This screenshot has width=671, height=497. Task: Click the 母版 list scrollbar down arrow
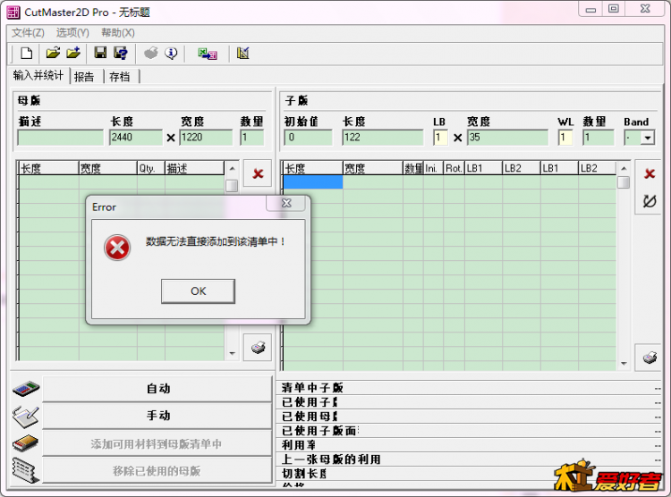(232, 353)
